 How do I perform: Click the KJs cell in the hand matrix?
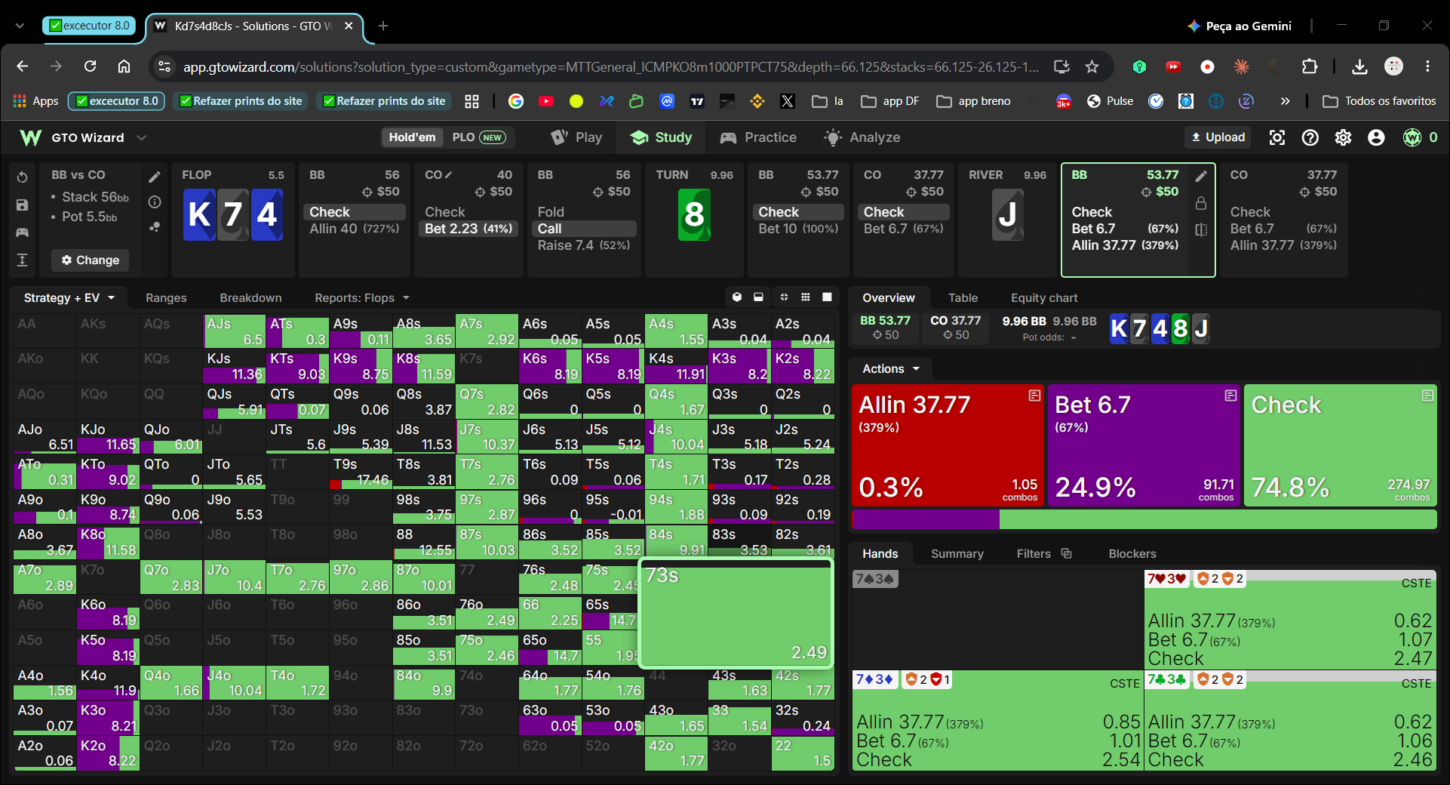pyautogui.click(x=235, y=366)
